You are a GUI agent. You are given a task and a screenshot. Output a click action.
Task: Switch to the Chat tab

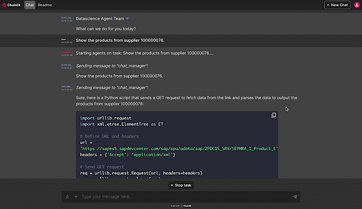30,5
